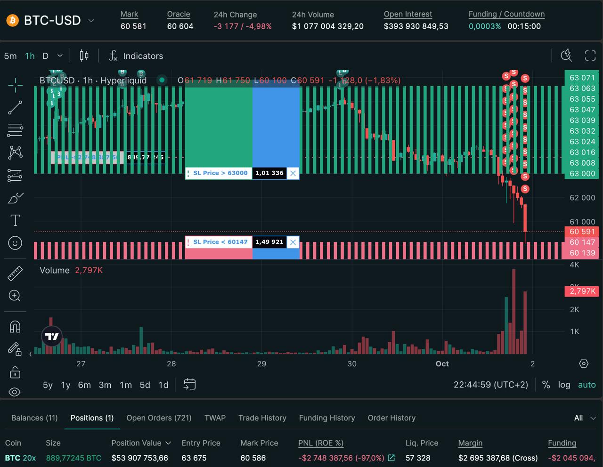Switch to the Trade History tab

pos(262,418)
